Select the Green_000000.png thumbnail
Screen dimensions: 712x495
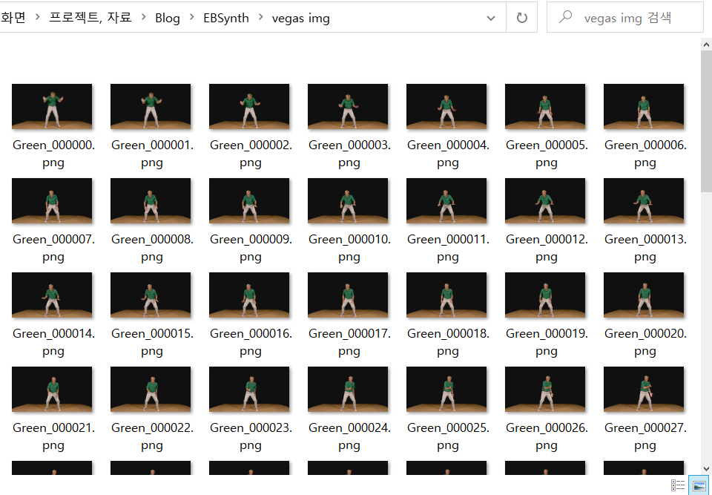click(52, 106)
